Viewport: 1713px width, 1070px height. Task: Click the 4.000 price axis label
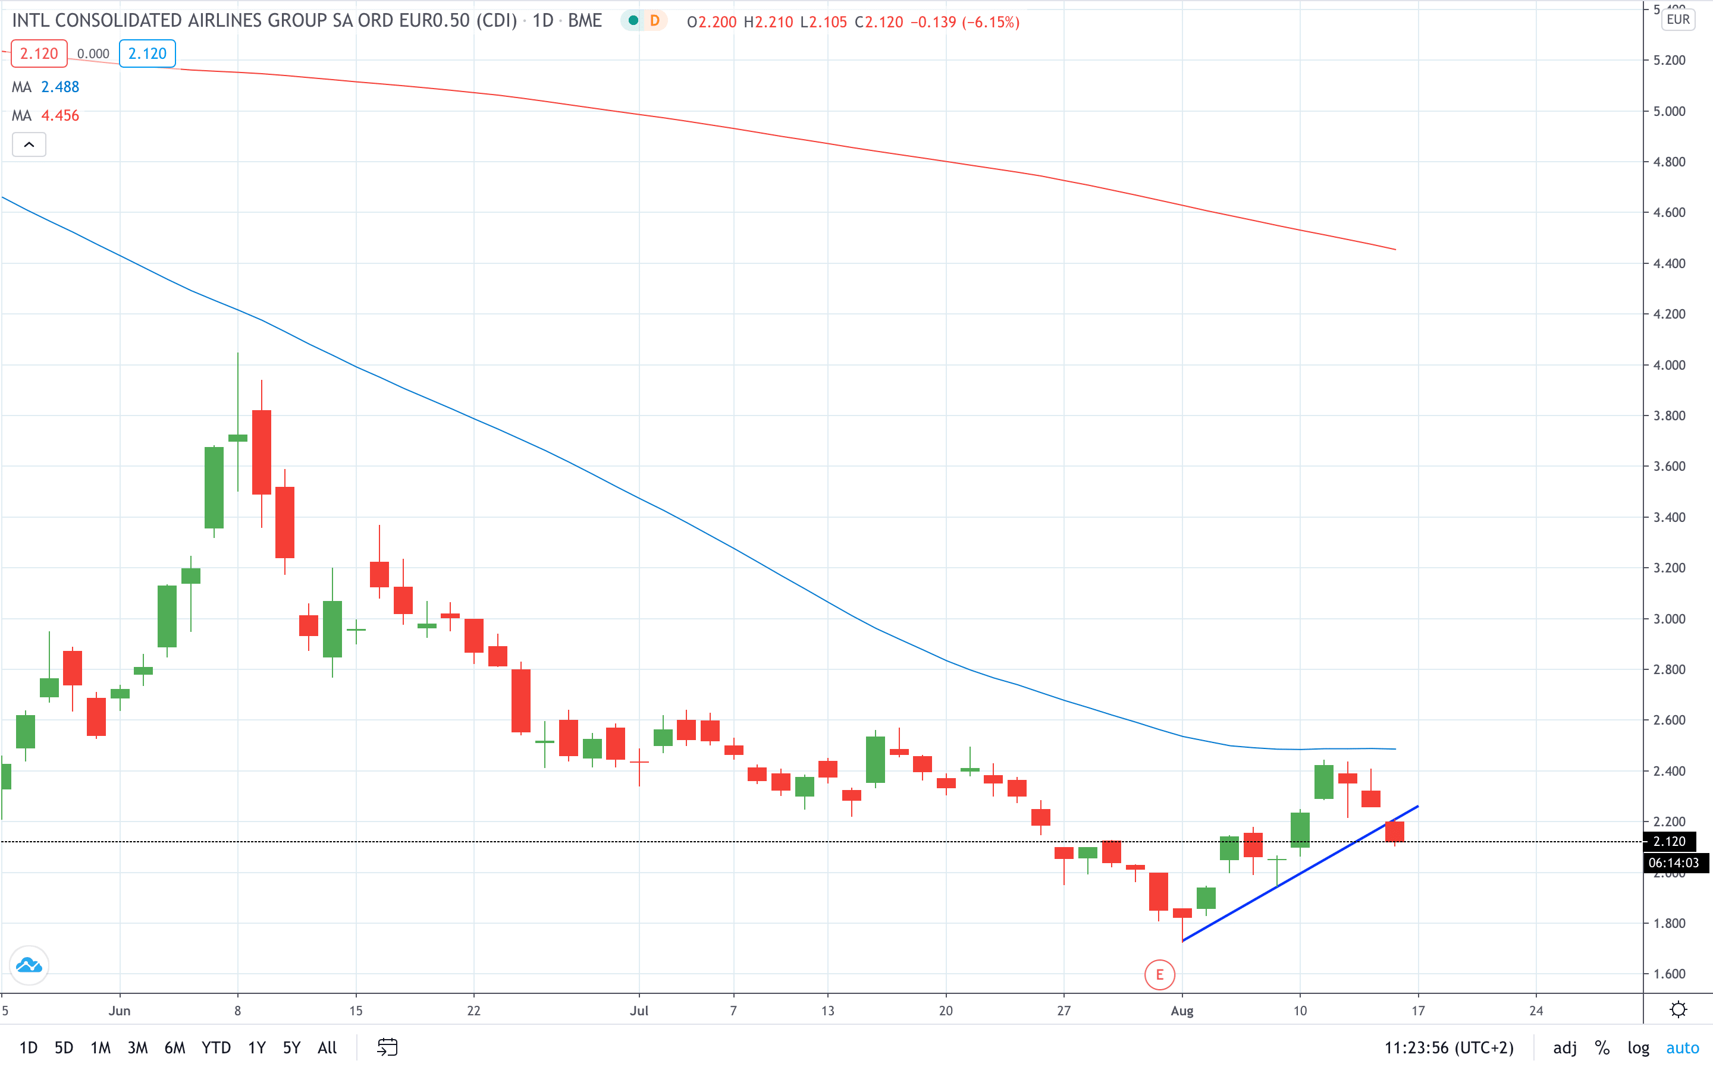[x=1669, y=365]
